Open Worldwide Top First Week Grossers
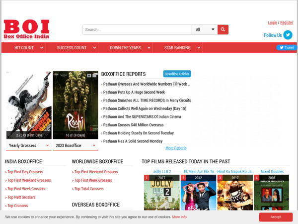298x224 pixels. click(93, 180)
